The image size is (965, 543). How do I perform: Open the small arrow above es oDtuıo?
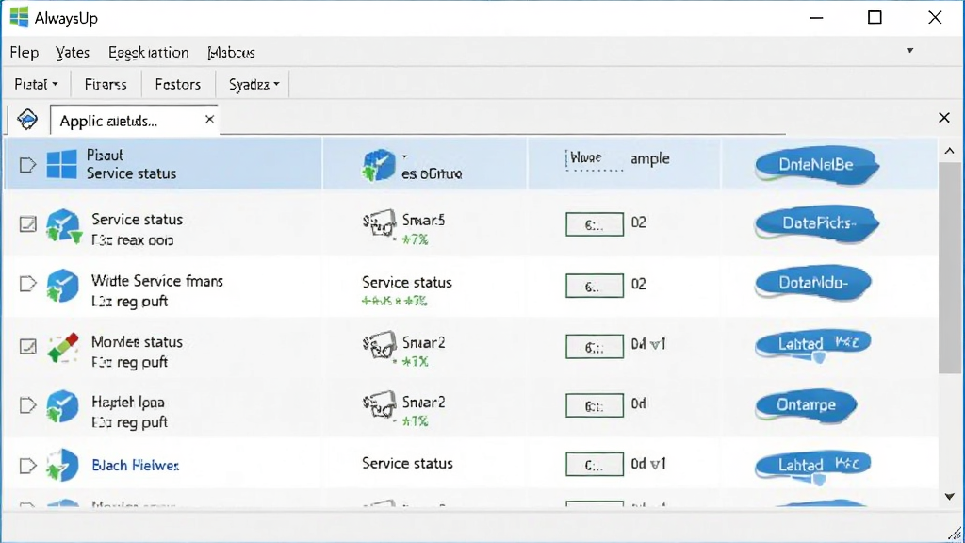[404, 156]
